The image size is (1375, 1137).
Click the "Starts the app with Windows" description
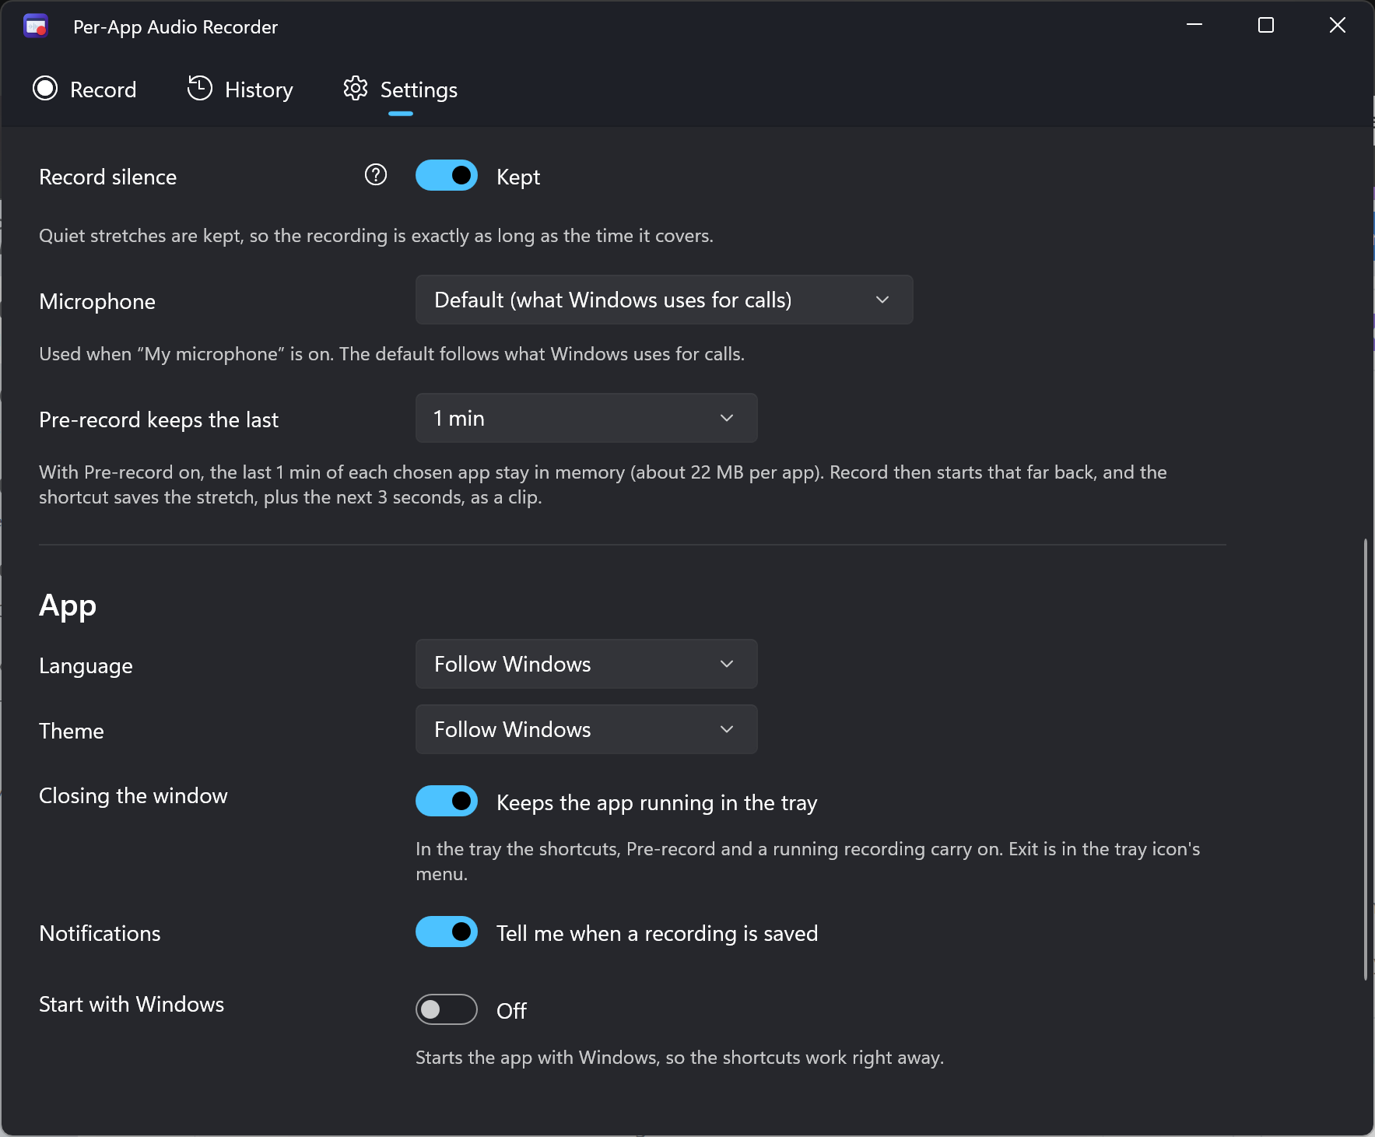tap(679, 1058)
